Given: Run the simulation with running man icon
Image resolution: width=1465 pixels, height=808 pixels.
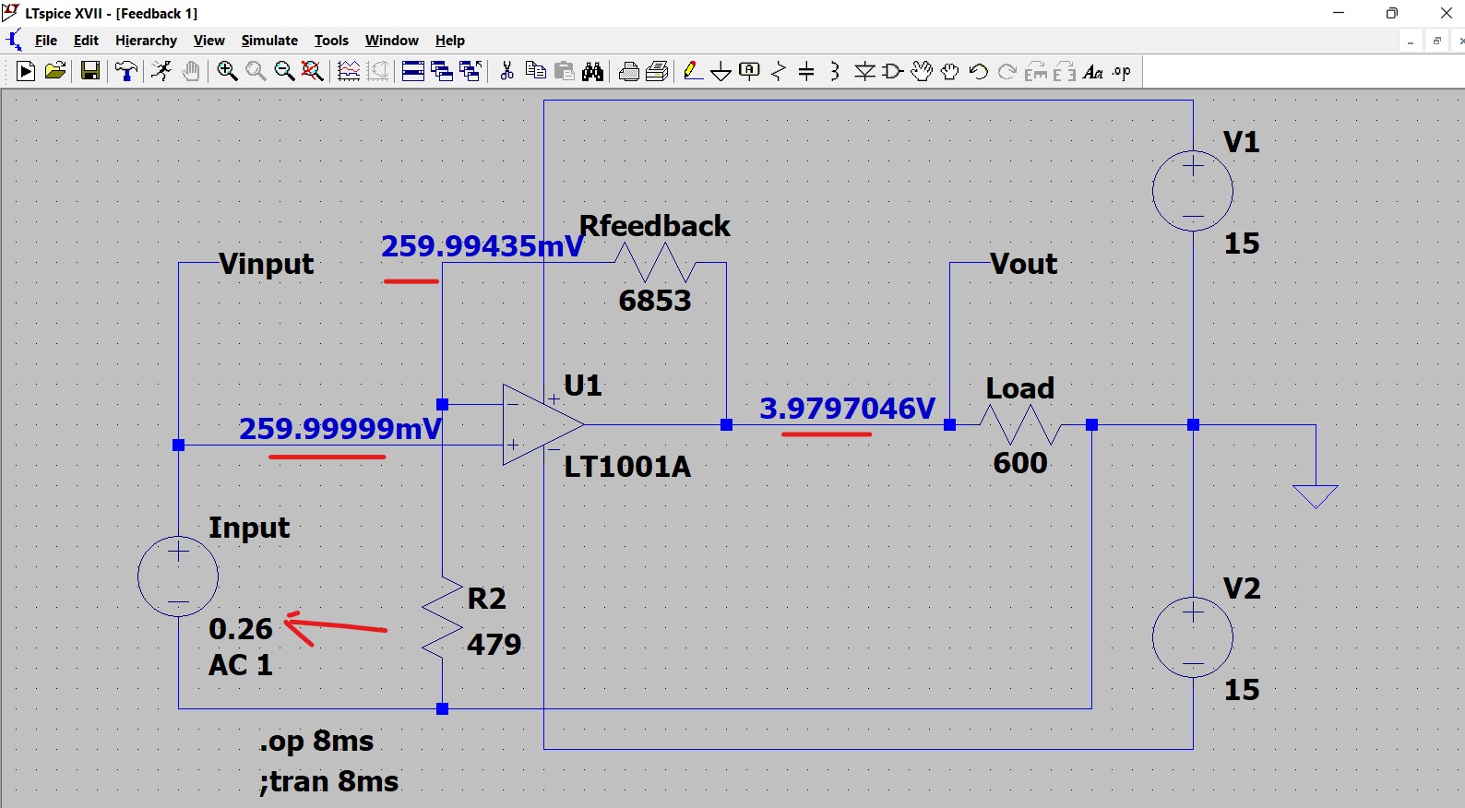Looking at the screenshot, I should pyautogui.click(x=161, y=72).
